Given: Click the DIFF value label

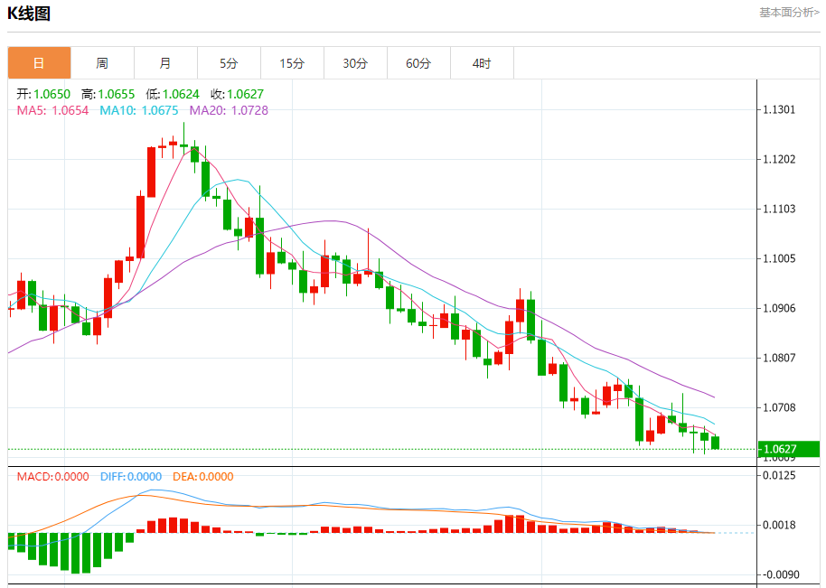Looking at the screenshot, I should coord(131,476).
